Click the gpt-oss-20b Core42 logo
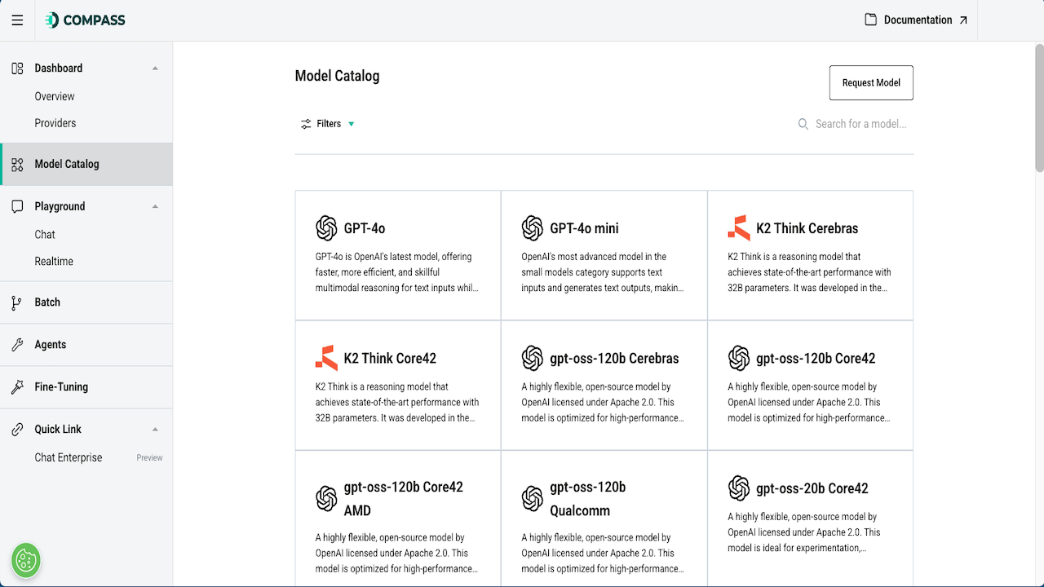Image resolution: width=1044 pixels, height=587 pixels. click(739, 488)
